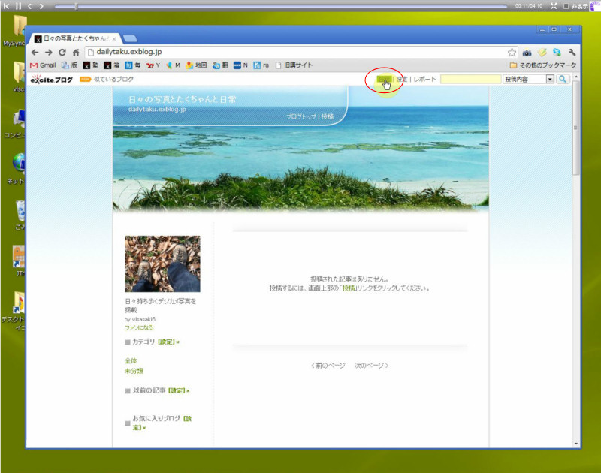601x473 pixels.
Task: Step to previous frame in player bar
Action: 29,6
